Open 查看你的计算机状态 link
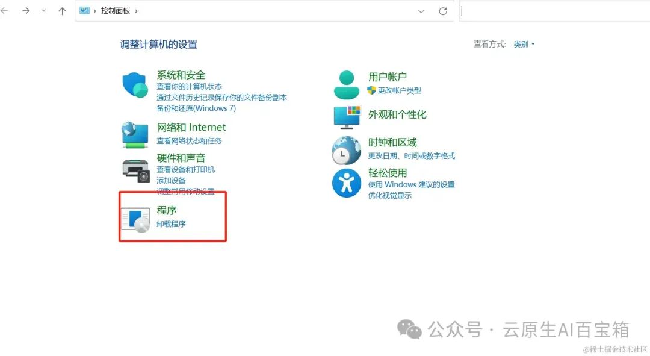 (x=189, y=86)
